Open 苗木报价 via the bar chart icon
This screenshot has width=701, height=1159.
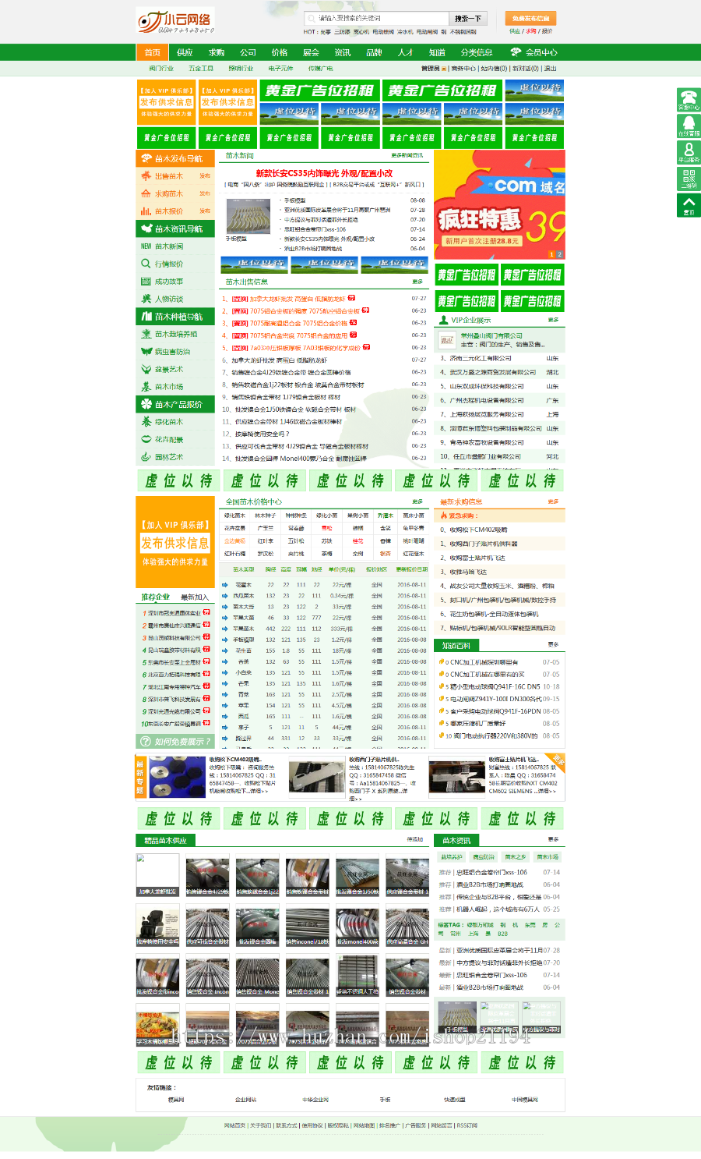pyautogui.click(x=146, y=211)
